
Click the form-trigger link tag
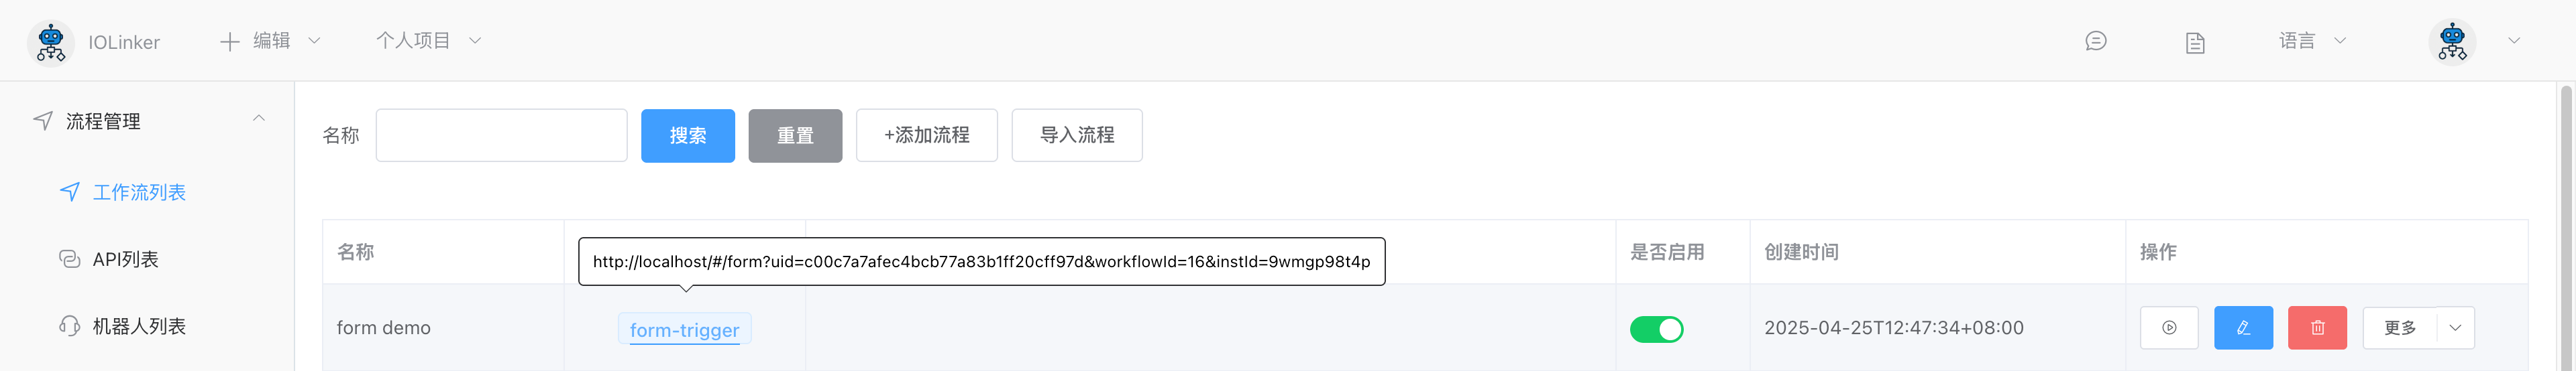pos(684,330)
